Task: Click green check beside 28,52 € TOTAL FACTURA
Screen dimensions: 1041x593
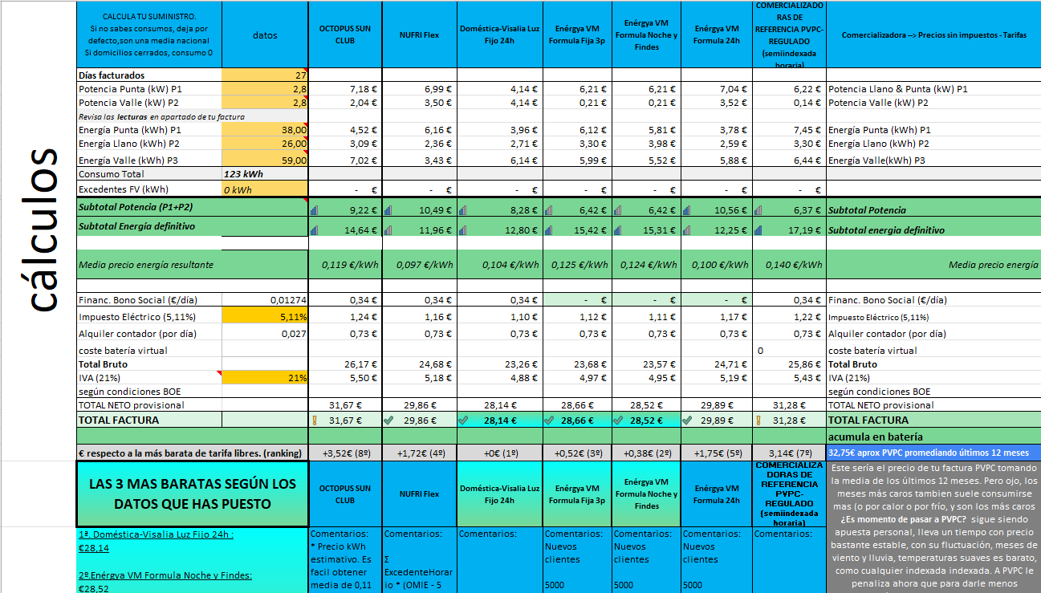Action: coord(618,420)
